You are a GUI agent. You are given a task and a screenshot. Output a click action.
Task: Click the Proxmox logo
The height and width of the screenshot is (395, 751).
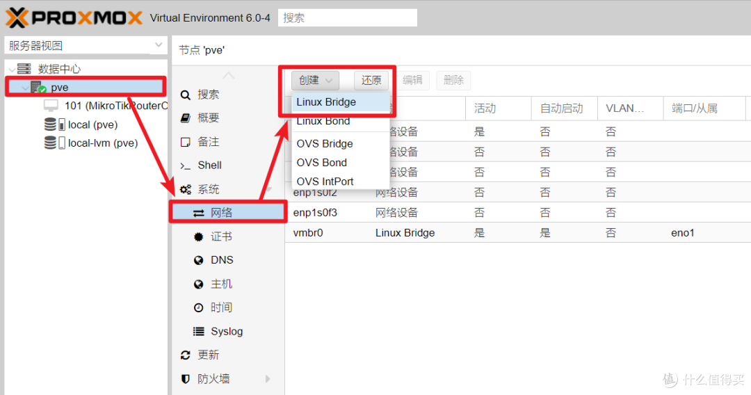74,17
